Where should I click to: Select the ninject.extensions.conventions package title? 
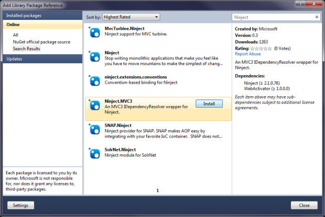136,77
